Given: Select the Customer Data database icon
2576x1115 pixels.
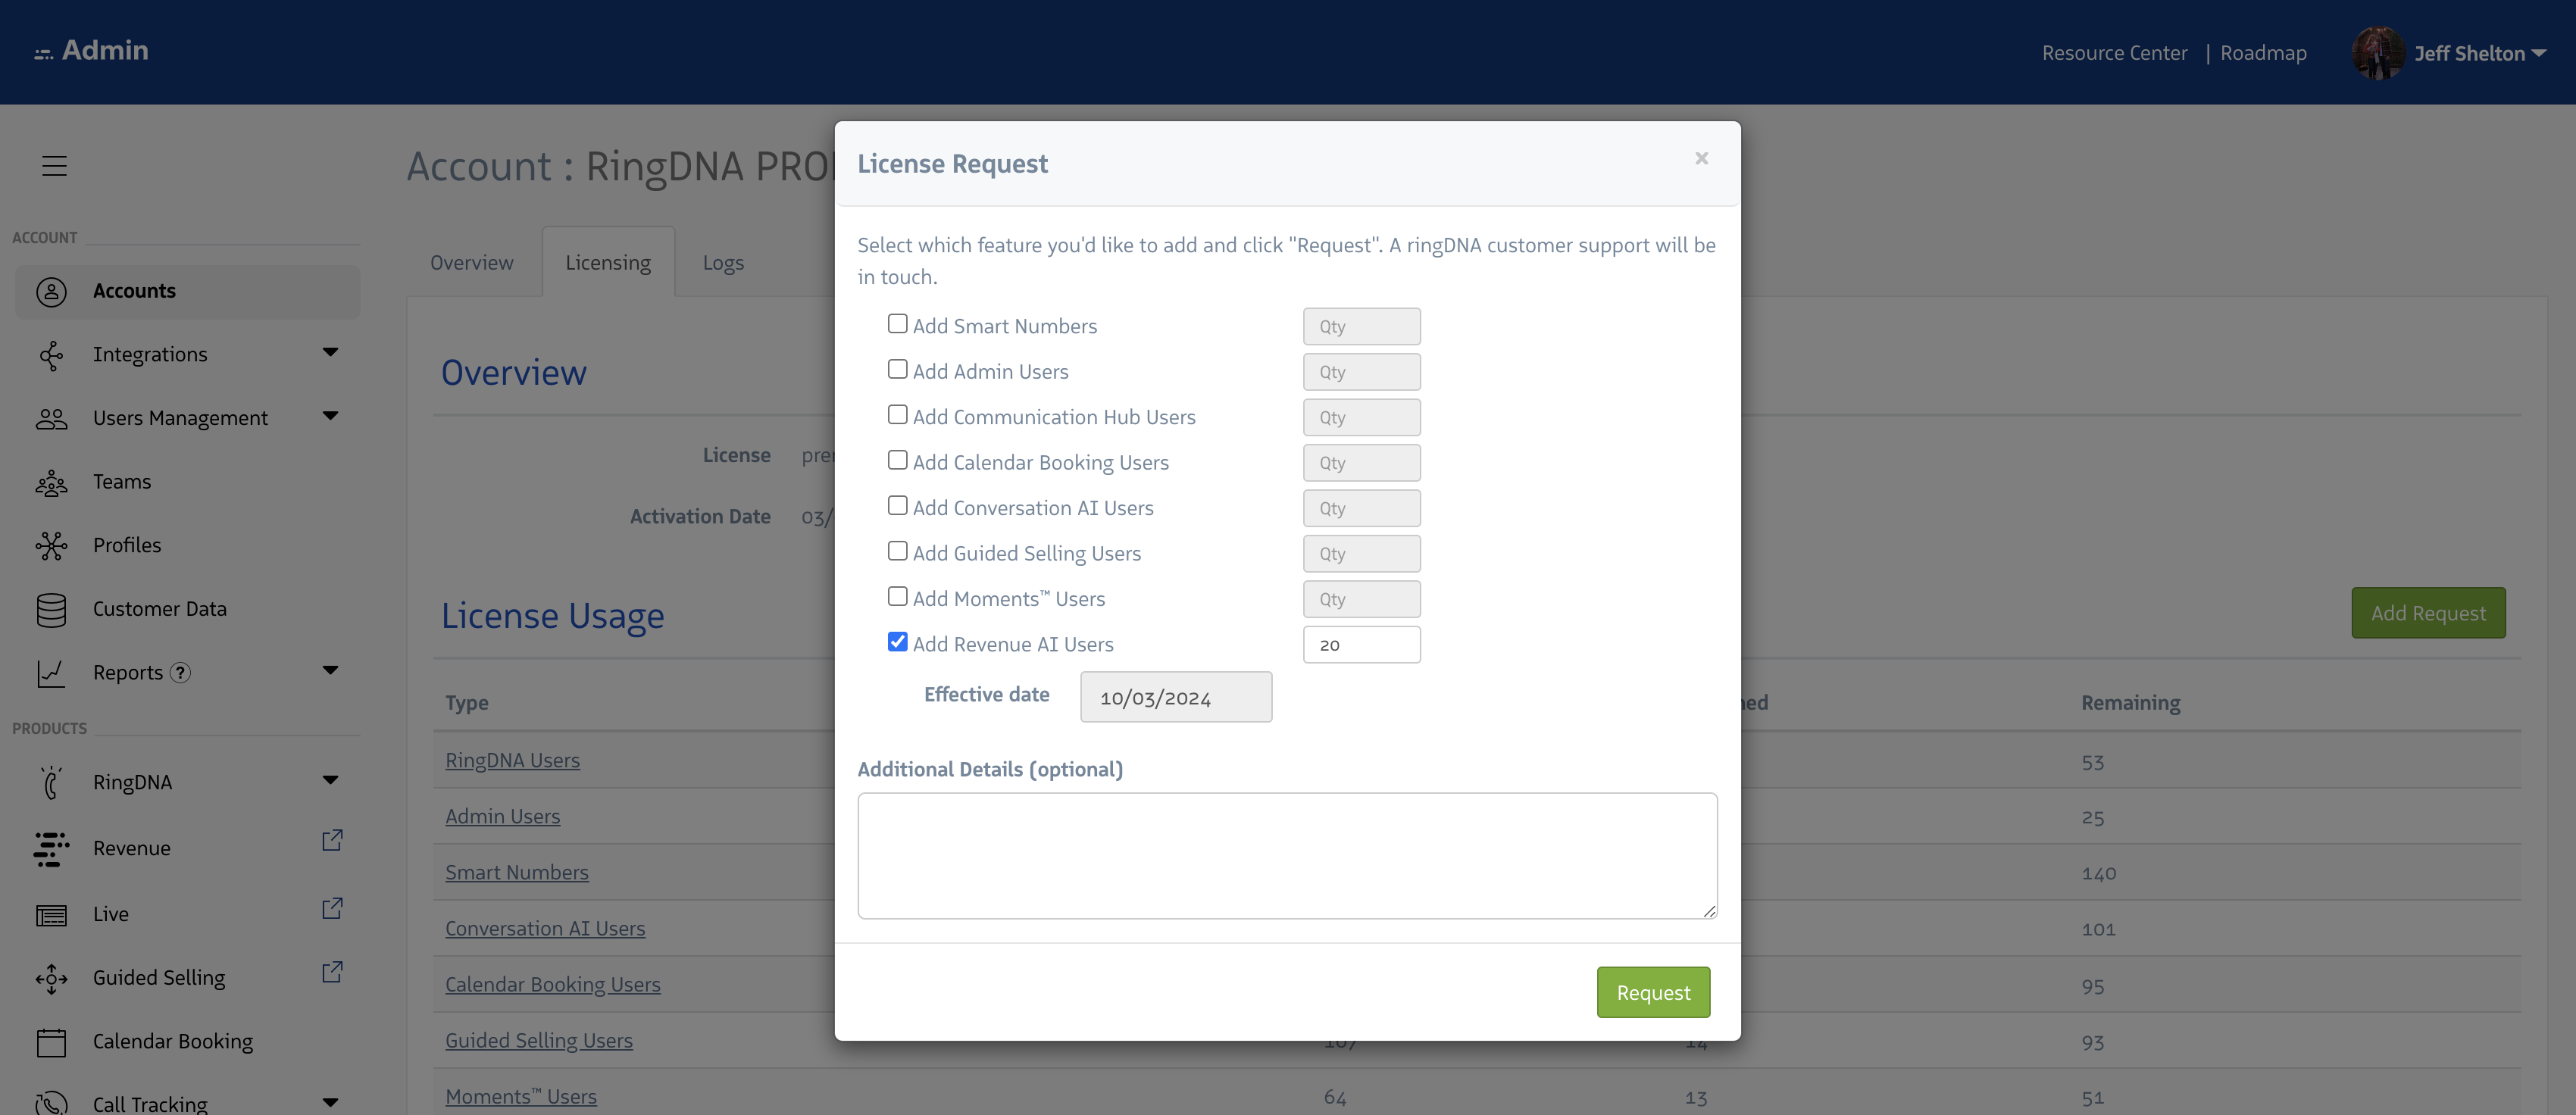Looking at the screenshot, I should 51,610.
